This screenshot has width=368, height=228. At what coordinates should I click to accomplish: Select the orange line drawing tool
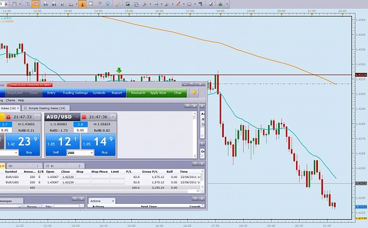pos(178,4)
